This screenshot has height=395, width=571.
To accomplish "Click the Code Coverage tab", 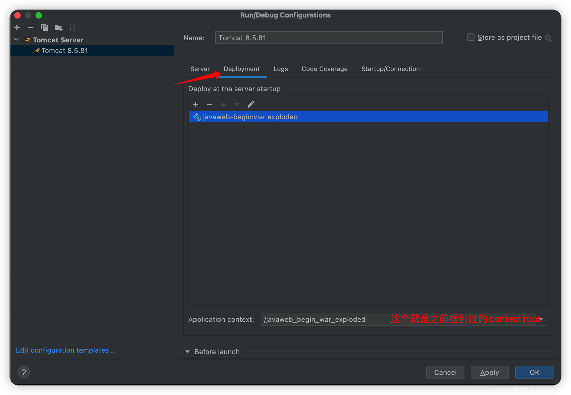I will [324, 69].
